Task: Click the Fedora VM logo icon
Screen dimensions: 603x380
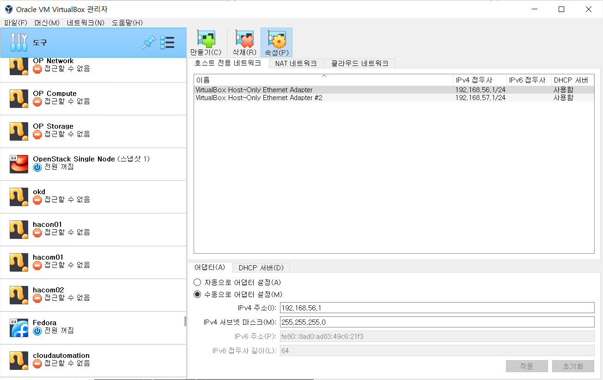Action: click(x=19, y=328)
